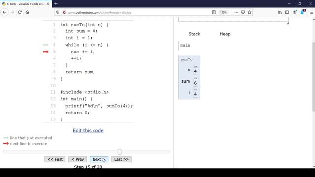This screenshot has width=315, height=177.
Task: Restore down the Firefox window
Action: tap(300, 3)
